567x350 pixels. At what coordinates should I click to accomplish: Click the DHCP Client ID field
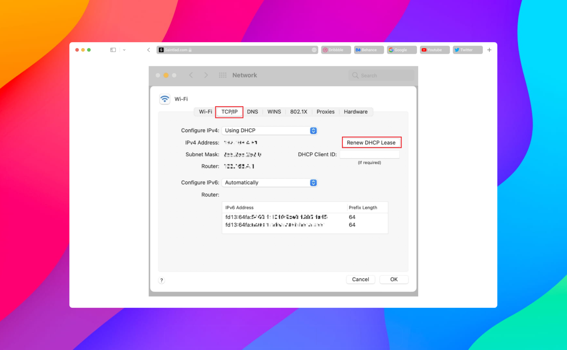(369, 154)
